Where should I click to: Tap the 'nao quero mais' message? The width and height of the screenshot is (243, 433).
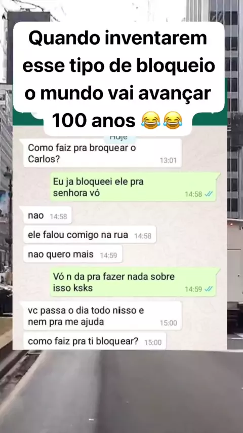[x=73, y=255]
